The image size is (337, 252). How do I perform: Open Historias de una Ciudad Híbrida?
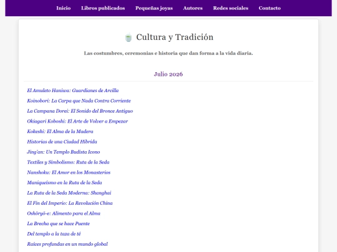coord(62,142)
